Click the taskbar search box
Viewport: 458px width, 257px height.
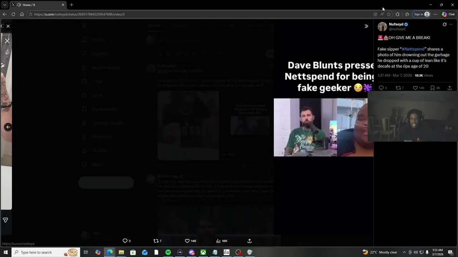tap(46, 252)
